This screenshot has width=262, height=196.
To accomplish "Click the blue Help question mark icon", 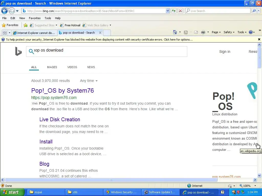I will coord(251,32).
